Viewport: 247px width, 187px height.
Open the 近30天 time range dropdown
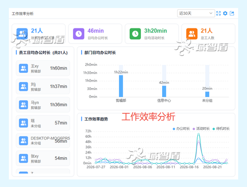tap(196, 13)
